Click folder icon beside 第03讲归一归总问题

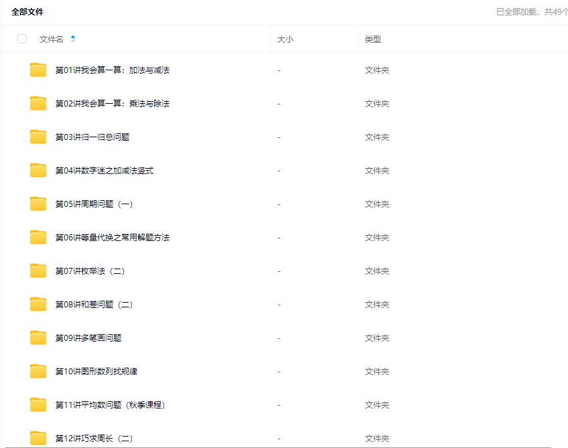[x=38, y=137]
